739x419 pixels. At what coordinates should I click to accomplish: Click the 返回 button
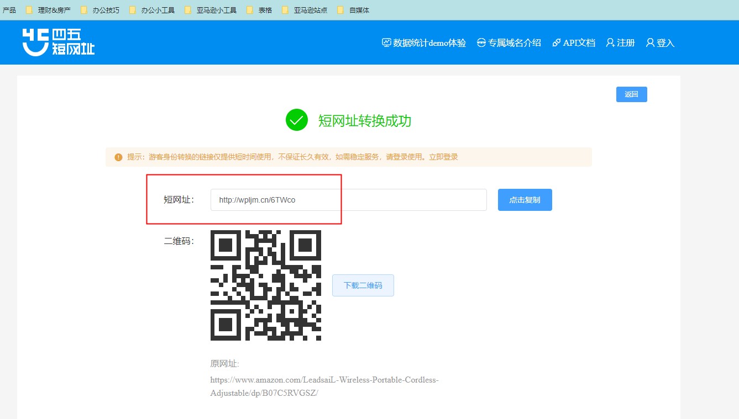pyautogui.click(x=632, y=94)
